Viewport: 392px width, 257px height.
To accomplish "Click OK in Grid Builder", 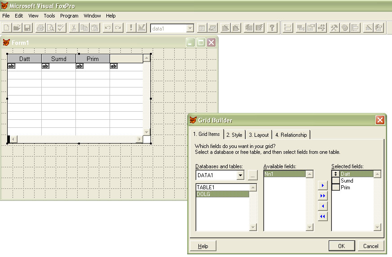I will [x=342, y=246].
